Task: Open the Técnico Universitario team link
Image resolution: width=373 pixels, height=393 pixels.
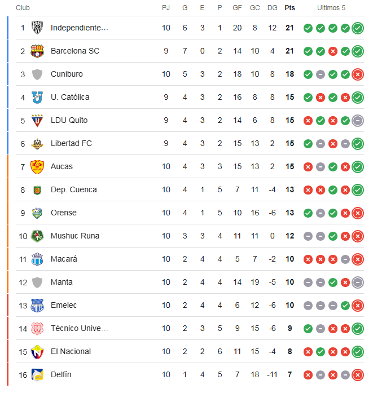Action: 79,328
